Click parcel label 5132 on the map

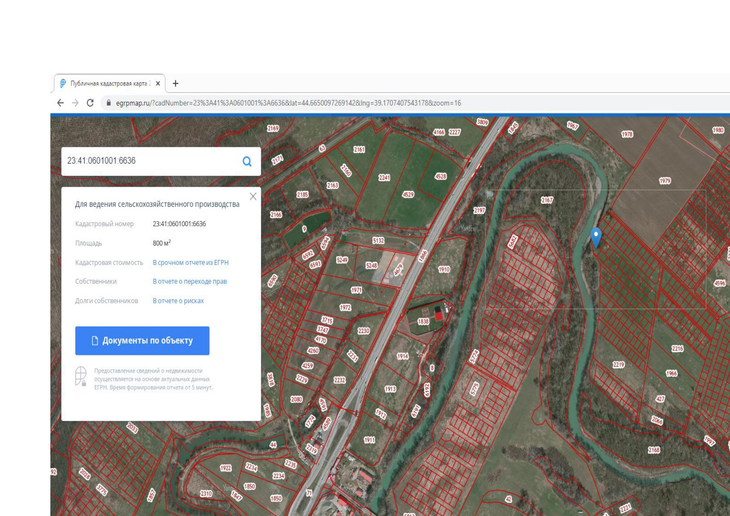[378, 241]
